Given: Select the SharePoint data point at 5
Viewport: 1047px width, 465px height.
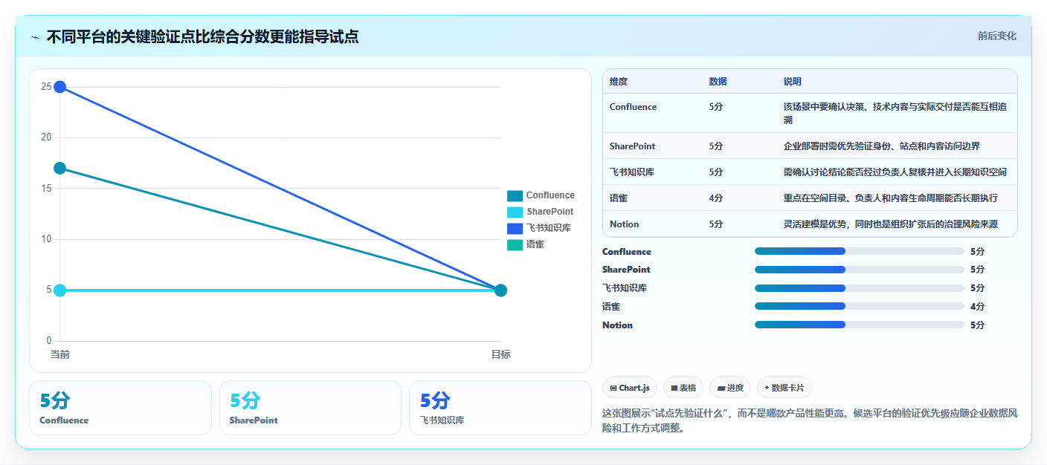Looking at the screenshot, I should coord(59,290).
